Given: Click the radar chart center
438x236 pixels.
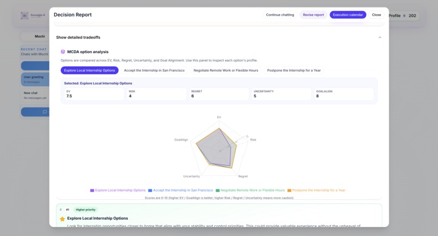Looking at the screenshot, I should pyautogui.click(x=220, y=151).
